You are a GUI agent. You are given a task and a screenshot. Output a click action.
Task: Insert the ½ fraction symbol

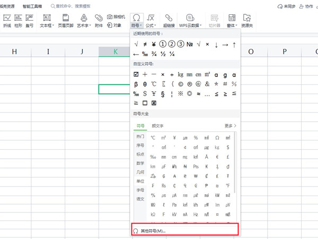163,54
